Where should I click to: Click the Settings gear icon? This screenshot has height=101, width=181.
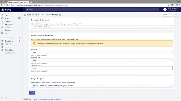pos(3,98)
